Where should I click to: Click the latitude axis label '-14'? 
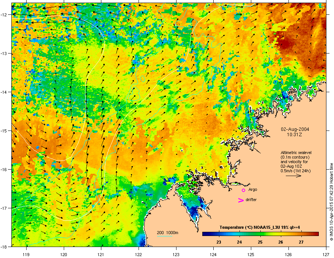coord(4,92)
